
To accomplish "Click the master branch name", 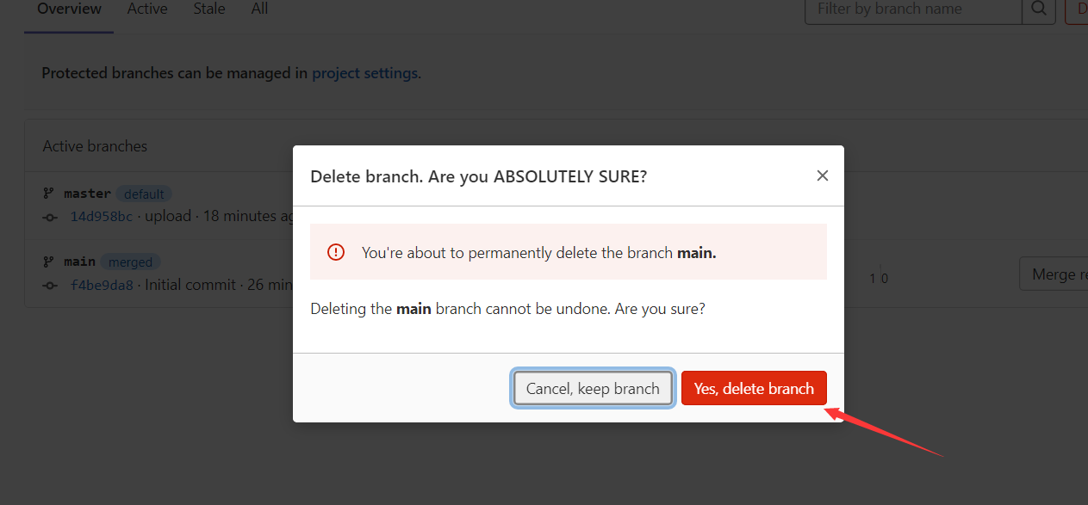I will [x=87, y=194].
